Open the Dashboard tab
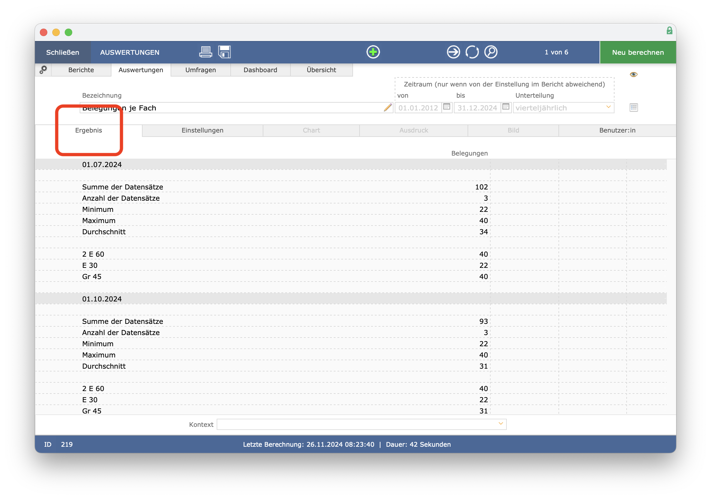 pos(260,70)
